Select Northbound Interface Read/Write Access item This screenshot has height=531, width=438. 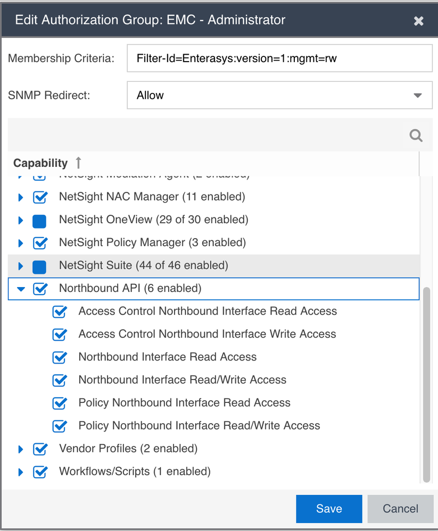pos(182,380)
